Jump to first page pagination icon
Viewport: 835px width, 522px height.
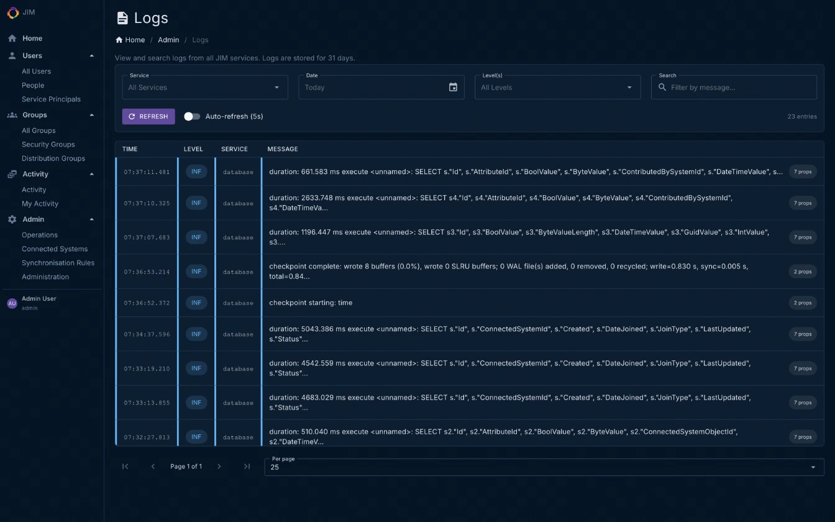coord(125,467)
